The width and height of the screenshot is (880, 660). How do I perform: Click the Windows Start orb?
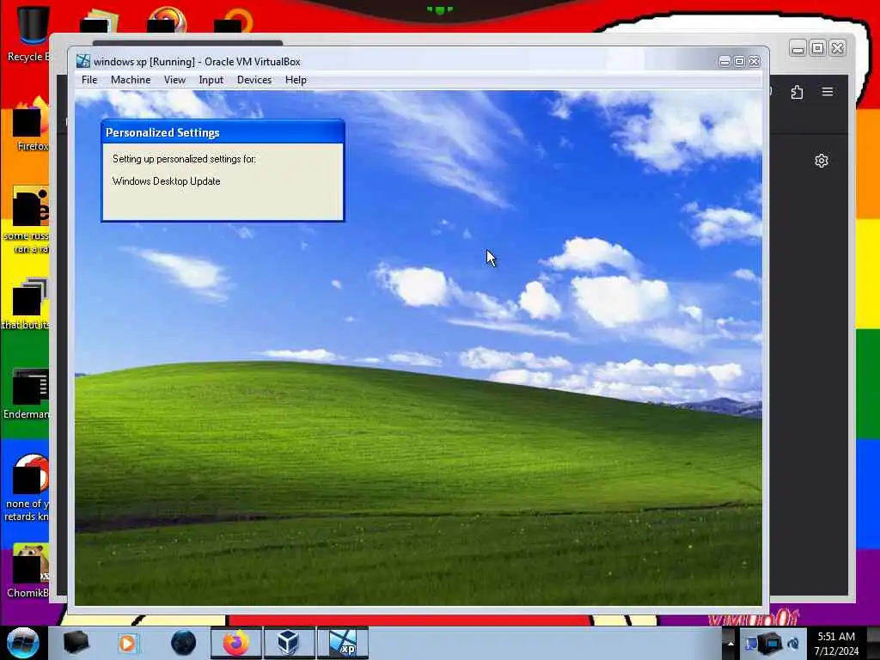click(x=23, y=643)
